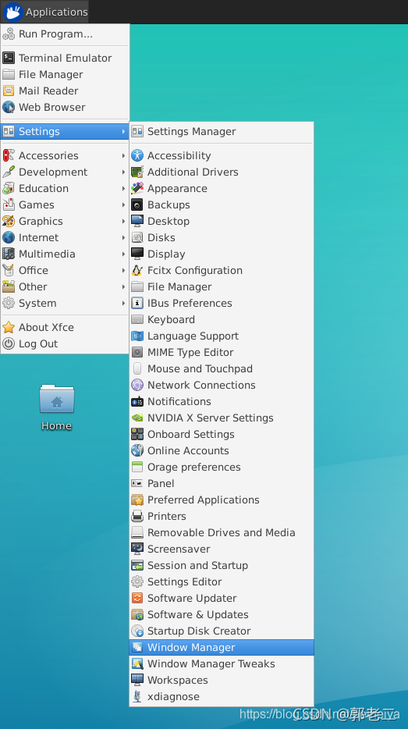
Task: Select Orage preferences
Action: pos(222,468)
